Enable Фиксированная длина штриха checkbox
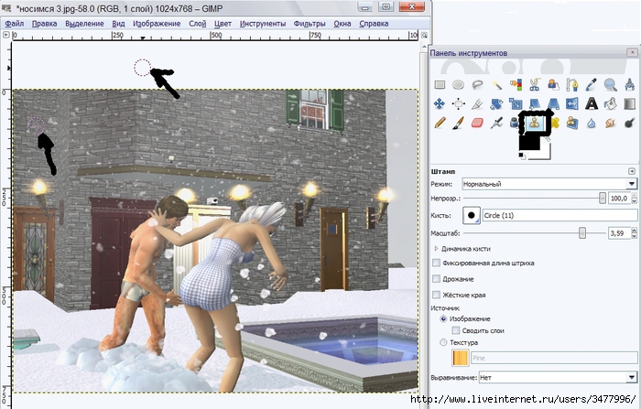This screenshot has width=641, height=409. (436, 263)
